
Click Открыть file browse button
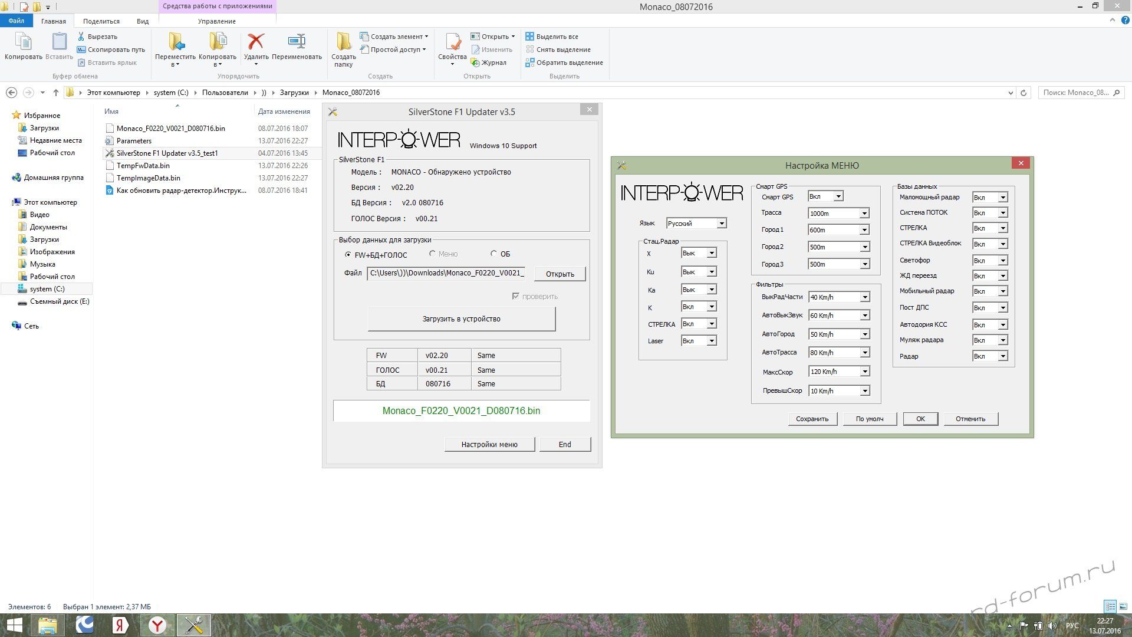(x=560, y=274)
